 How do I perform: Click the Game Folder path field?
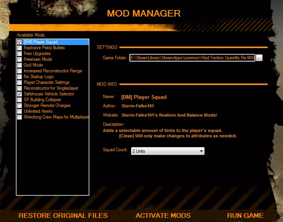[192, 58]
